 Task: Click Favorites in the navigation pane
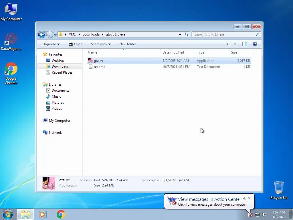point(56,54)
